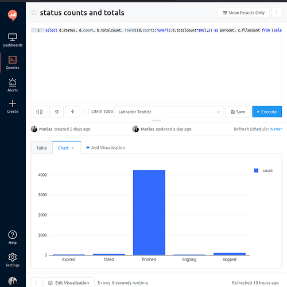Image resolution: width=287 pixels, height=287 pixels.
Task: Open Alerts from the sidebar
Action: 13,85
